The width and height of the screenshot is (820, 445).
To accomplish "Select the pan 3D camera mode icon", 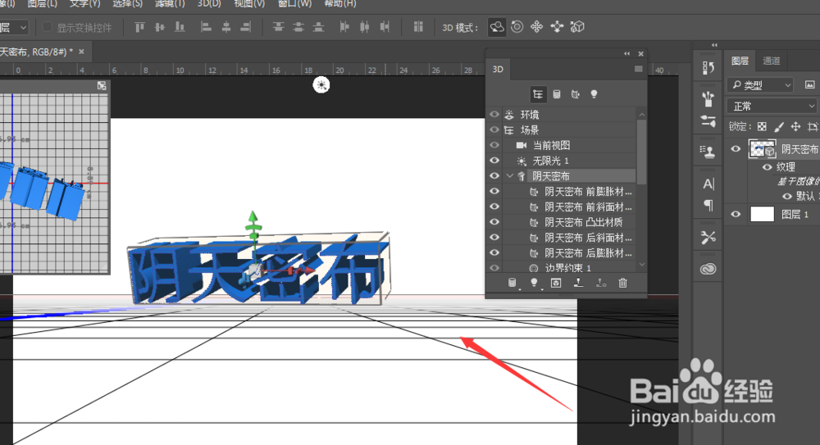I will pos(536,27).
